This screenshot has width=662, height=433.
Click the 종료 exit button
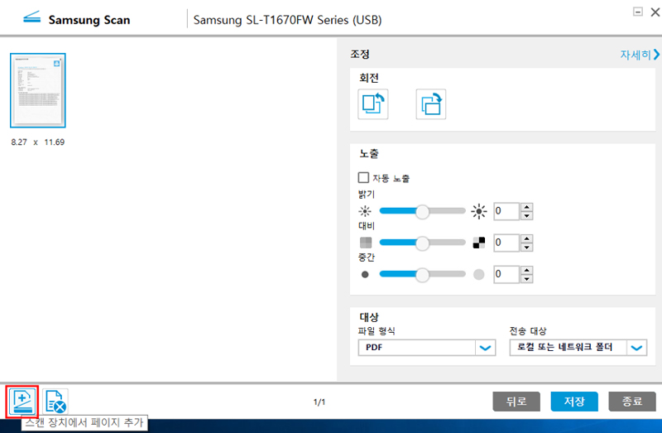pyautogui.click(x=632, y=402)
